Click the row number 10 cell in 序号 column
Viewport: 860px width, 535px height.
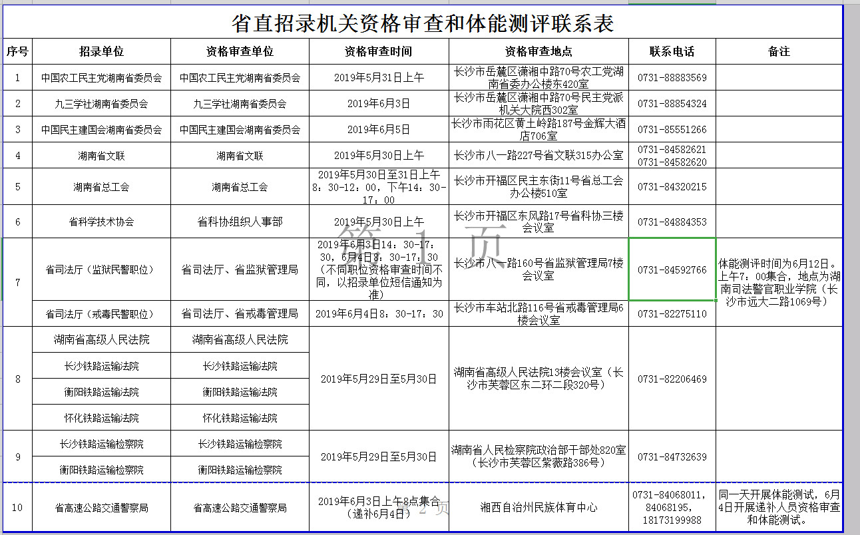pos(17,508)
